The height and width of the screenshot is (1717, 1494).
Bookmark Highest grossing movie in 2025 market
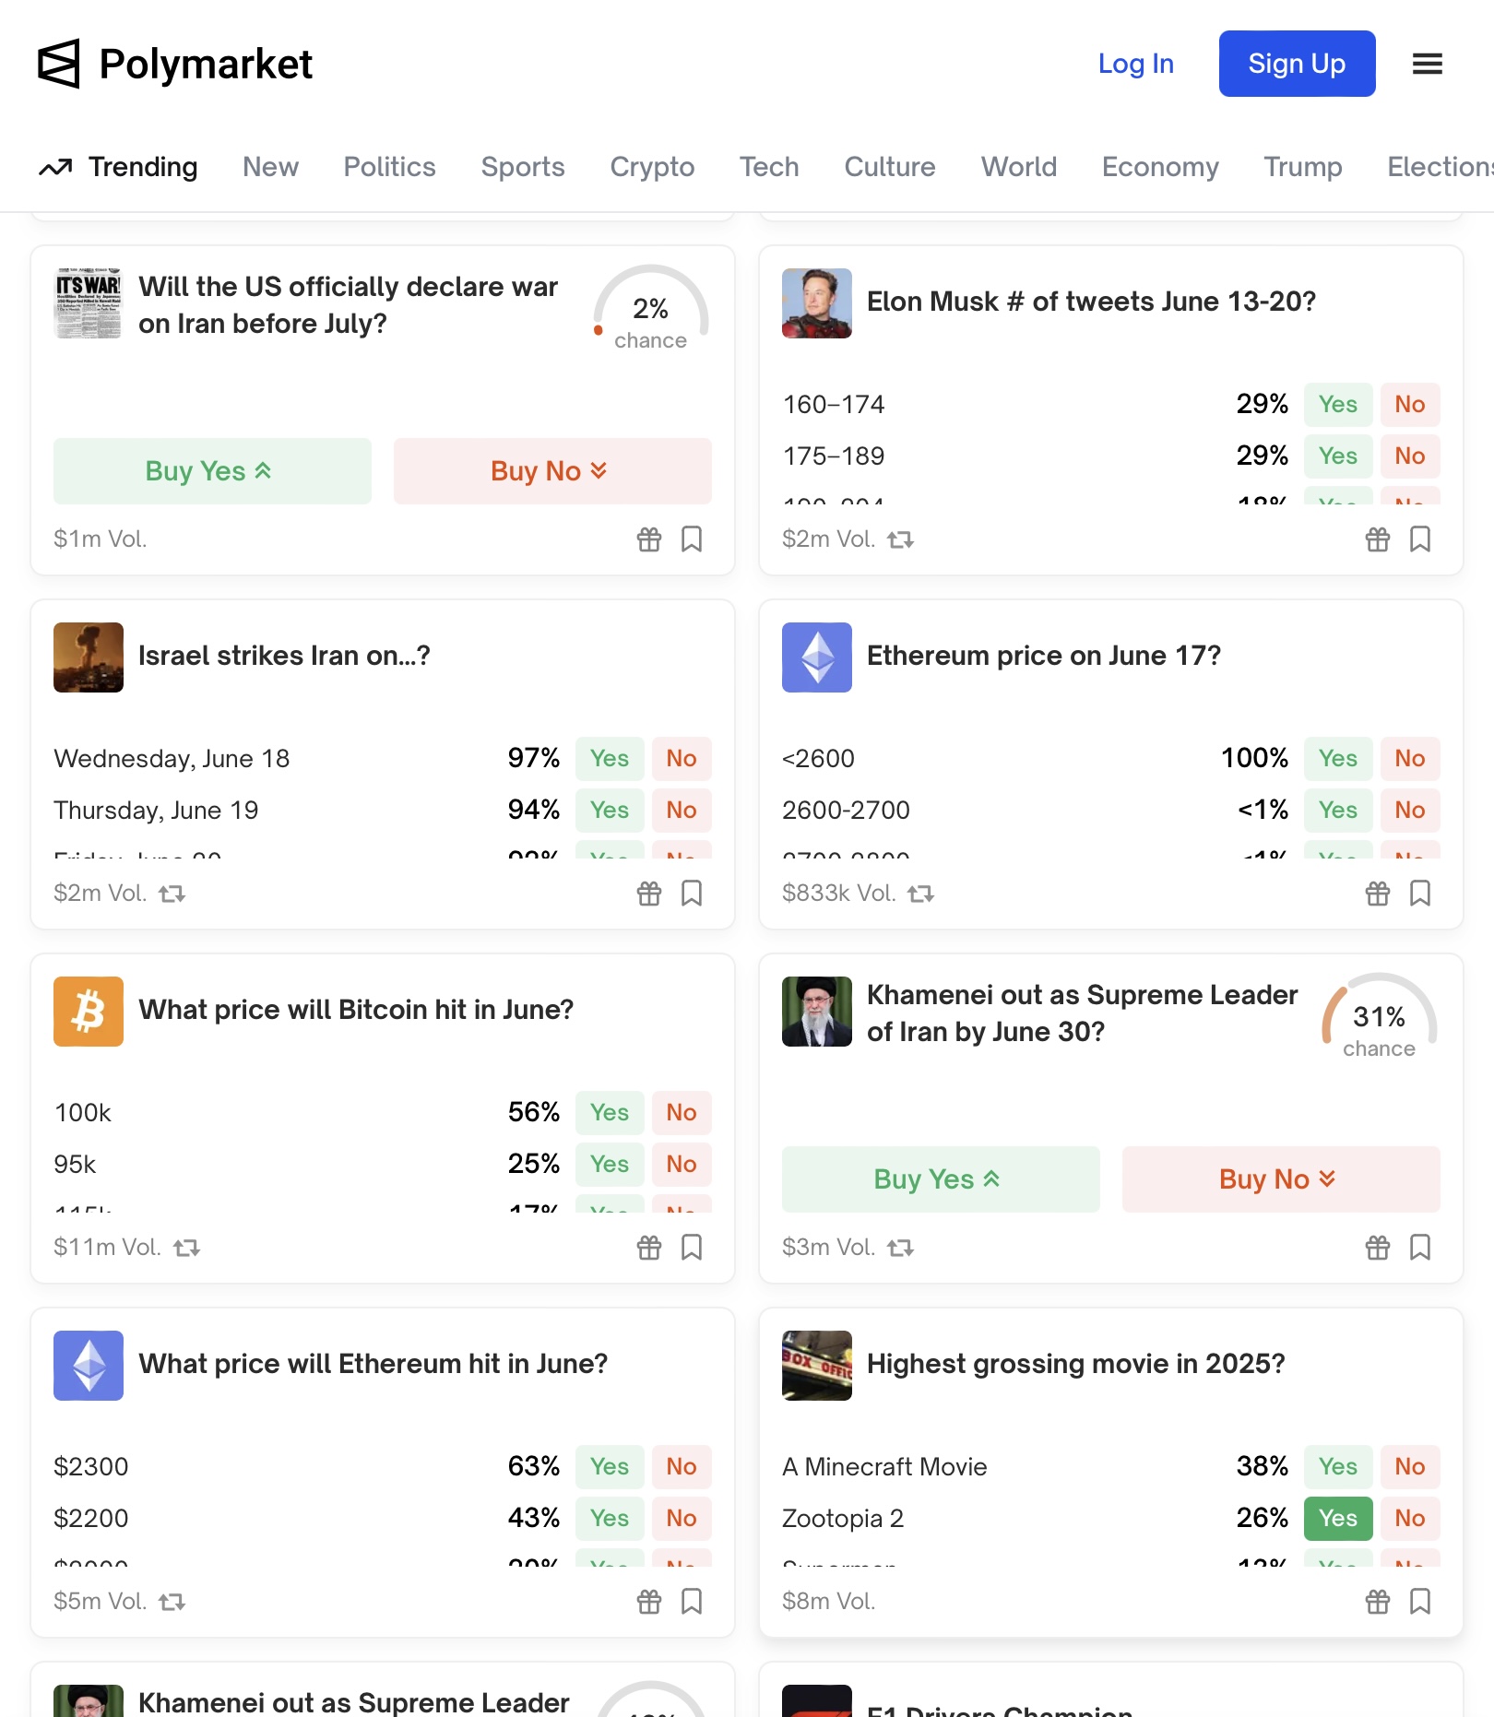1420,1602
